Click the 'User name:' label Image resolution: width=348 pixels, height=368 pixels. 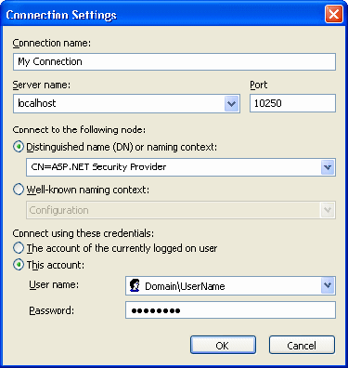(x=54, y=284)
